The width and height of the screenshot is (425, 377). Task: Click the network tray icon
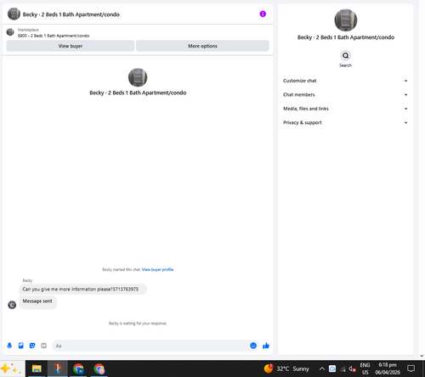click(x=343, y=369)
